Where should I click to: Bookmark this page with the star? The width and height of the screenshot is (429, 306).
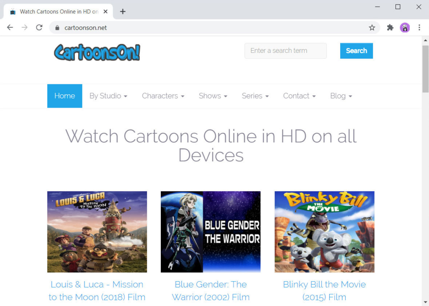pos(372,27)
